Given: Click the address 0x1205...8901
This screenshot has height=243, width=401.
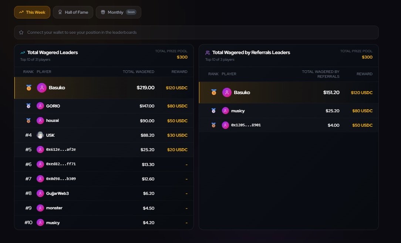Looking at the screenshot, I should point(246,125).
